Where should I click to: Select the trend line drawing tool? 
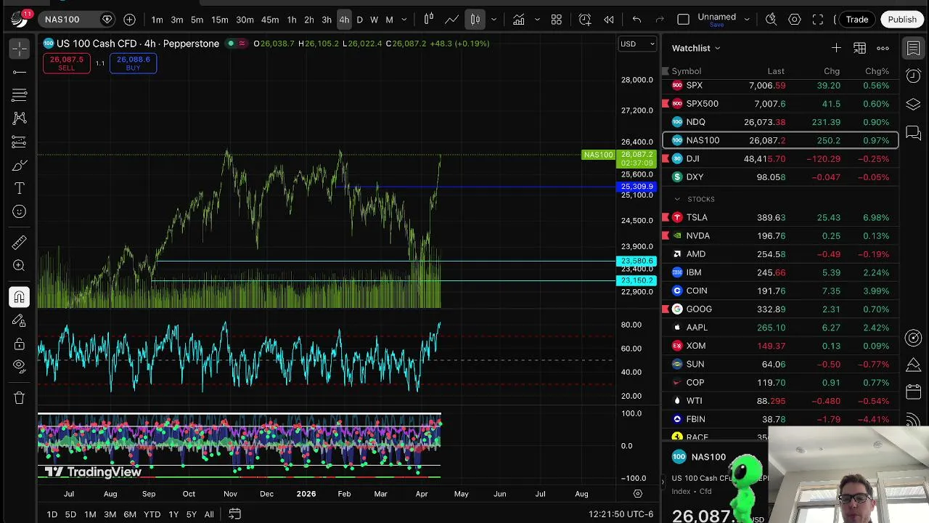click(20, 72)
